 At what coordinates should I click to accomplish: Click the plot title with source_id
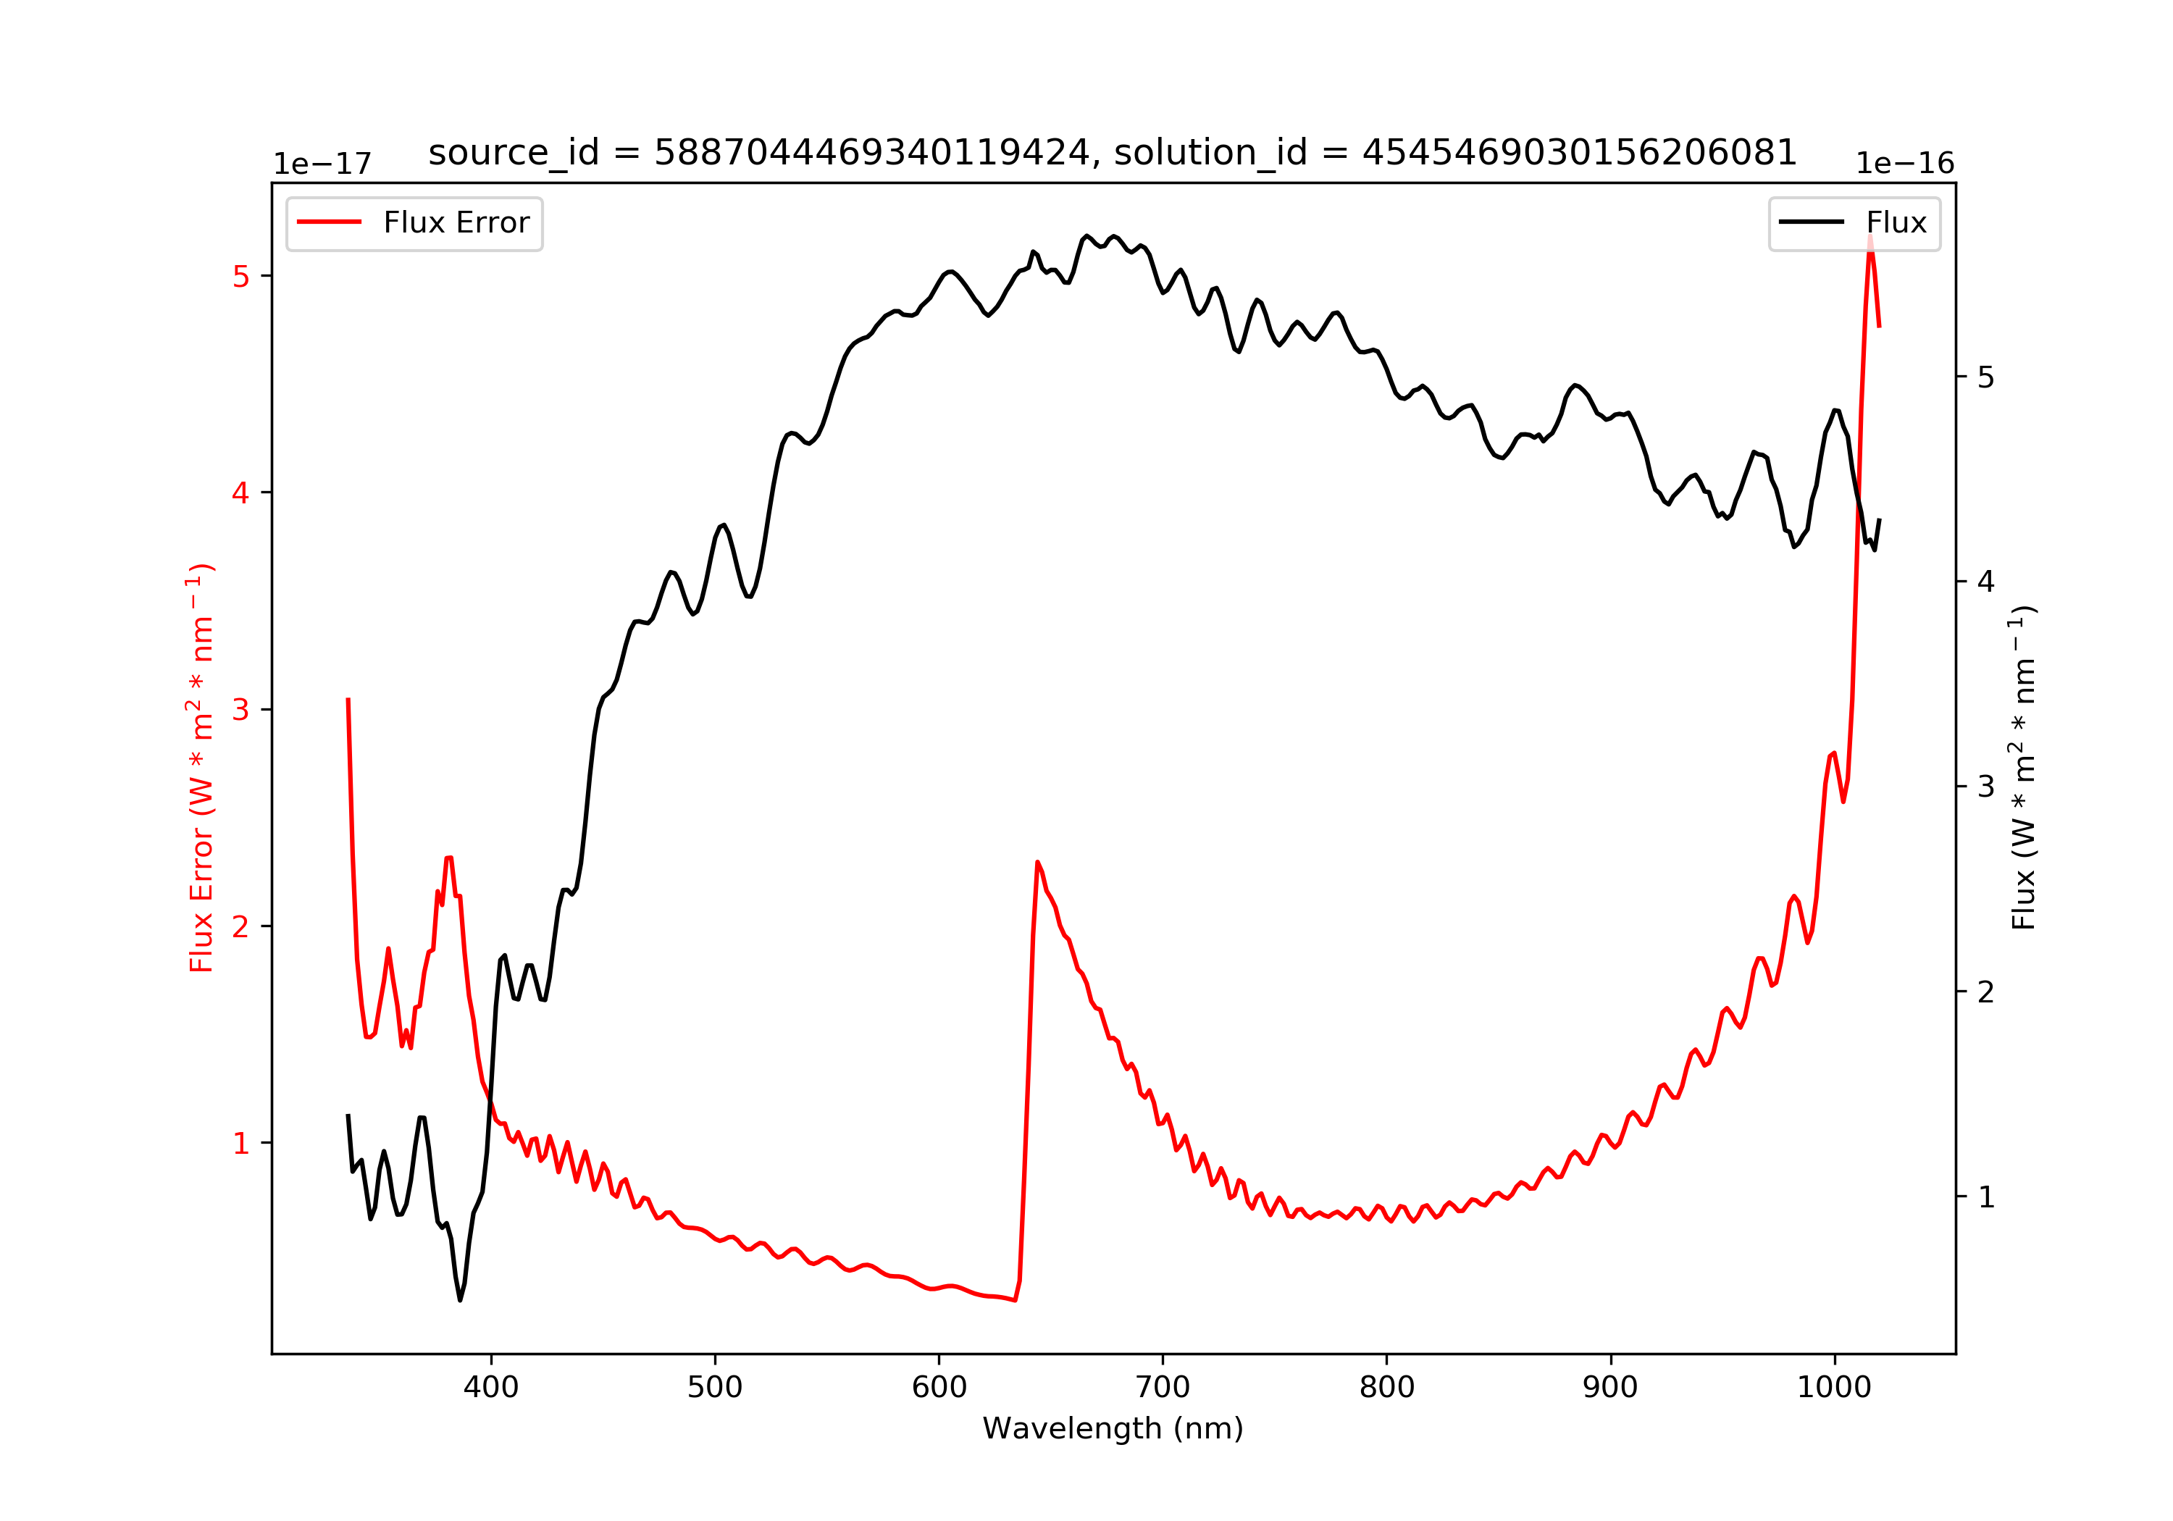click(x=1112, y=152)
